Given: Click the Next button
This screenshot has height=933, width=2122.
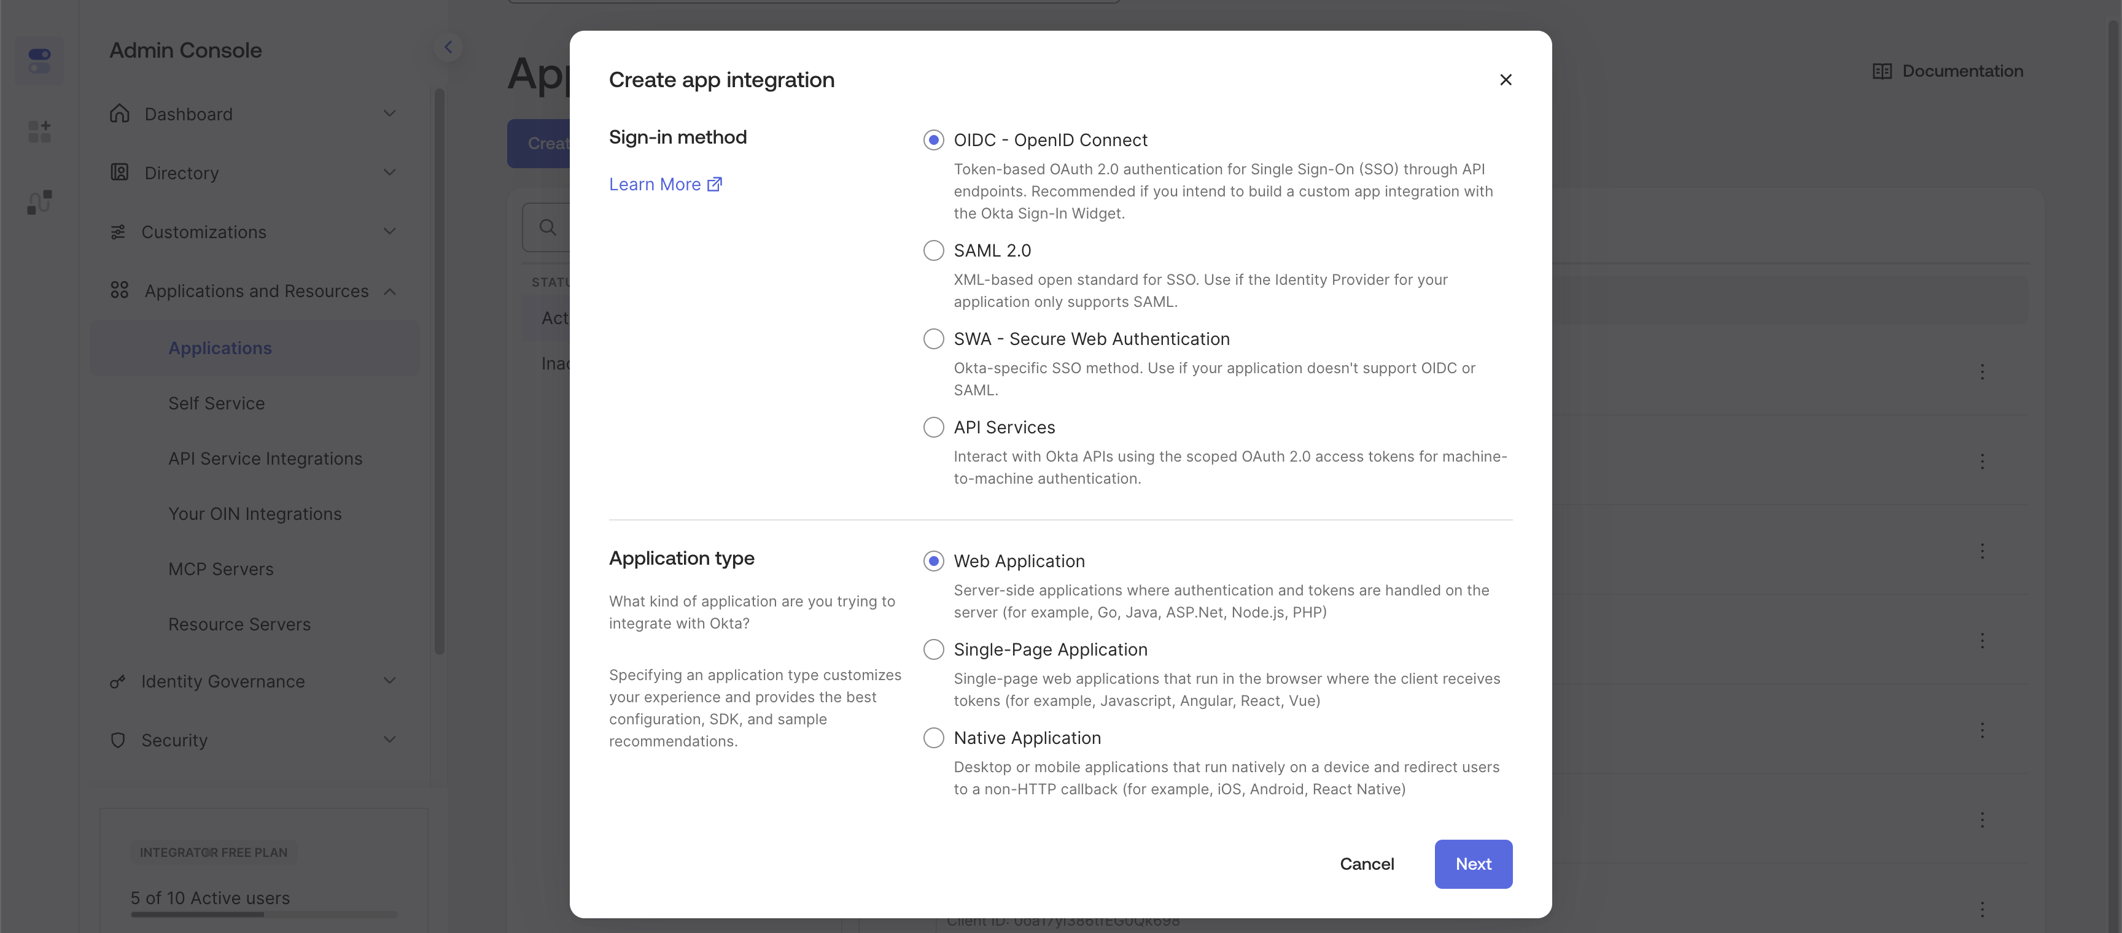Looking at the screenshot, I should pos(1473,863).
